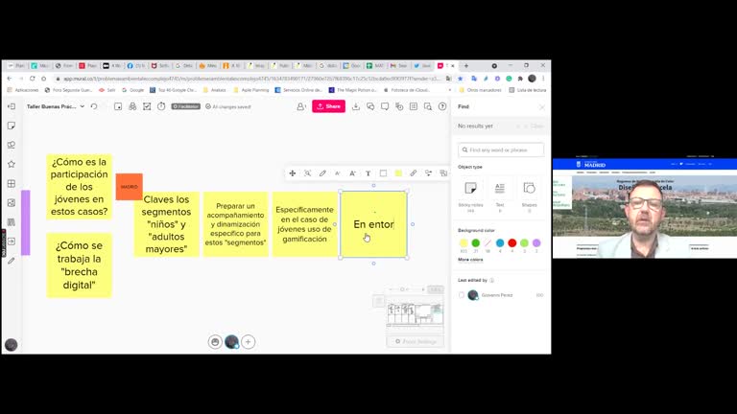
Task: Open the frameworks grid tool in sidebar
Action: [12, 183]
